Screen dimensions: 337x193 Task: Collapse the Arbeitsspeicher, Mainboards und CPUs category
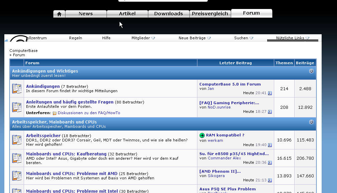(311, 122)
